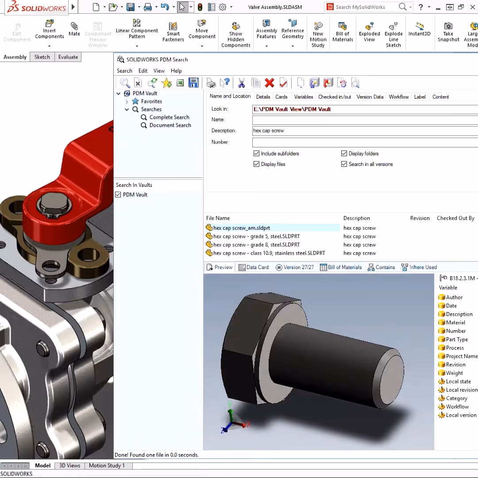478x478 pixels.
Task: Open the Help menu in PDM Search
Action: (176, 71)
